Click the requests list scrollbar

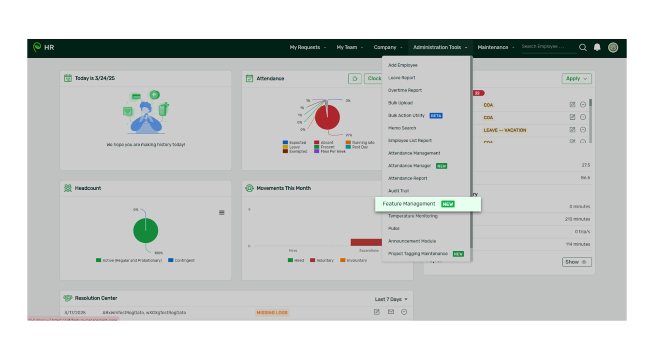click(x=590, y=103)
